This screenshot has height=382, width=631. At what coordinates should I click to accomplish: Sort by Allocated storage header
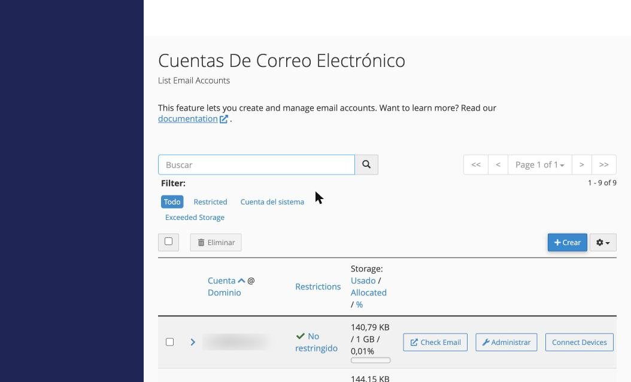369,293
